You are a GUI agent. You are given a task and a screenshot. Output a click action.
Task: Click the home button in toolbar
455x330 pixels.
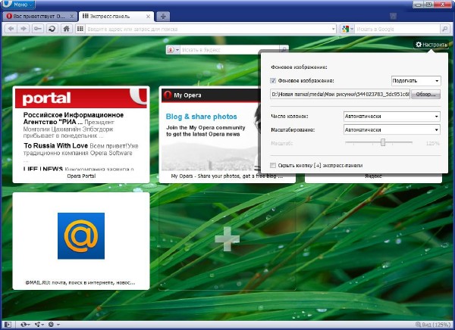[x=67, y=29]
